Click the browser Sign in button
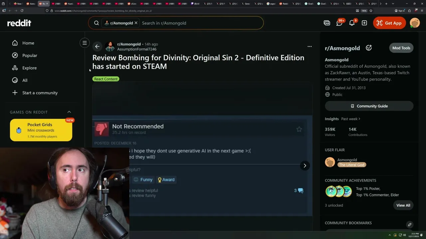Screen dimensions: 426x239 (400, 11)
